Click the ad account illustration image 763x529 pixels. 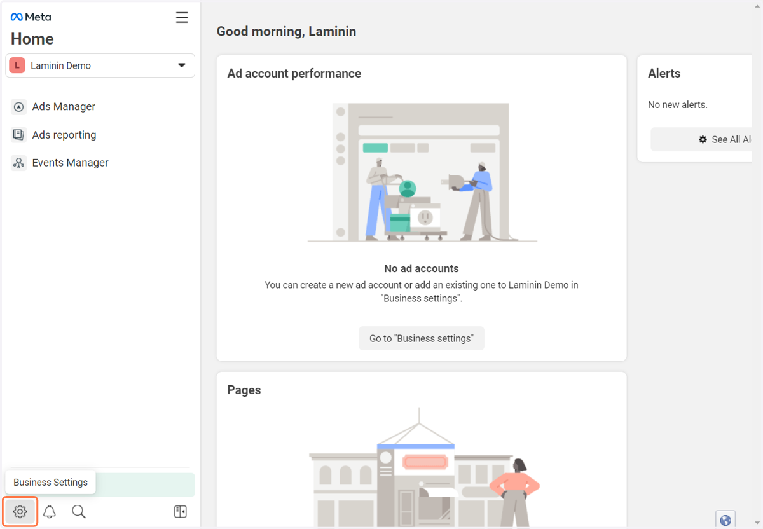pyautogui.click(x=422, y=173)
